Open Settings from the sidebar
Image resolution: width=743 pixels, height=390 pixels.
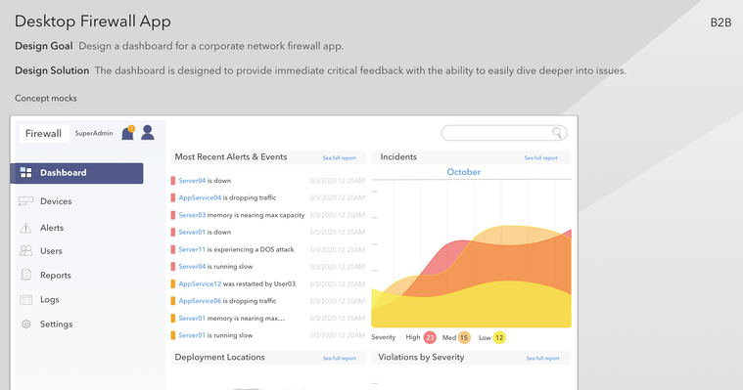pos(57,325)
